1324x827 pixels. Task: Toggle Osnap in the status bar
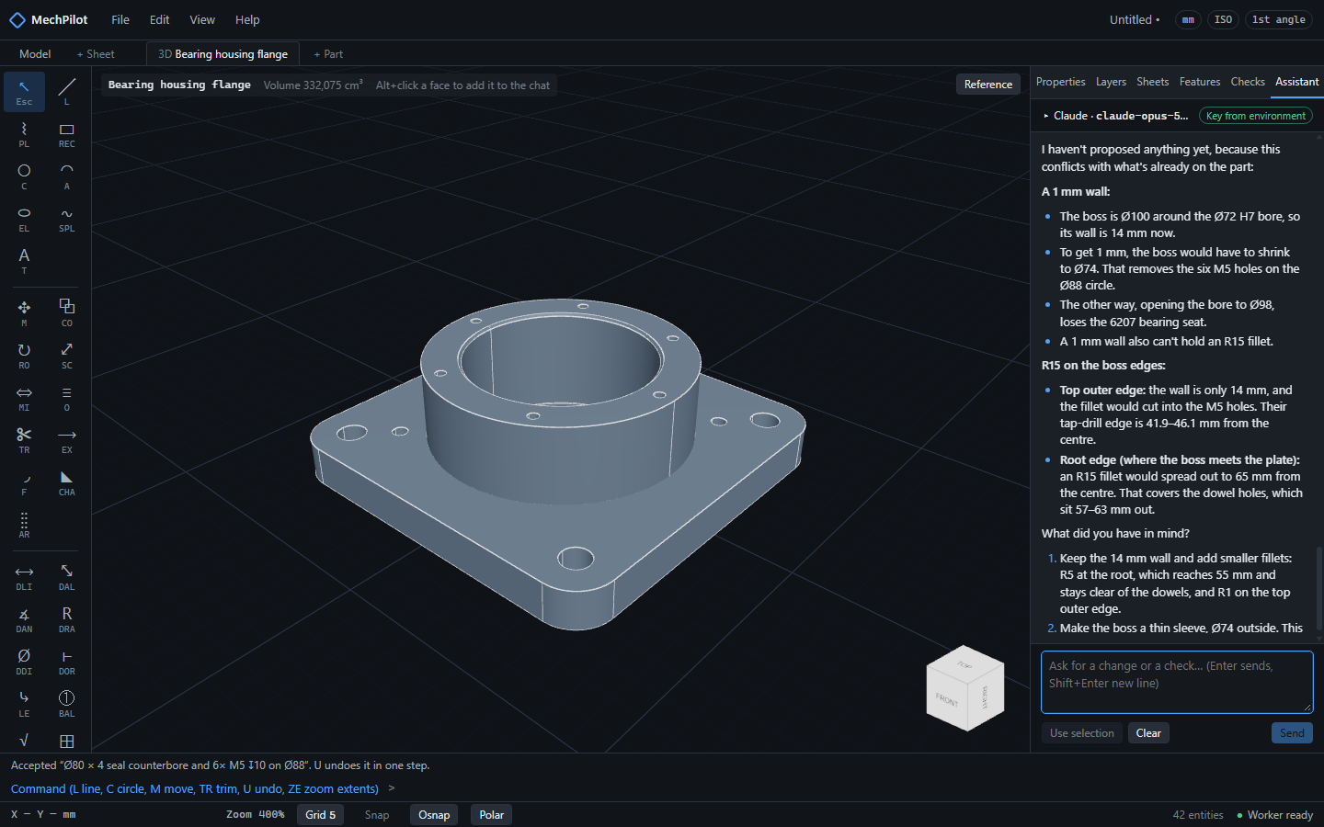pyautogui.click(x=434, y=815)
